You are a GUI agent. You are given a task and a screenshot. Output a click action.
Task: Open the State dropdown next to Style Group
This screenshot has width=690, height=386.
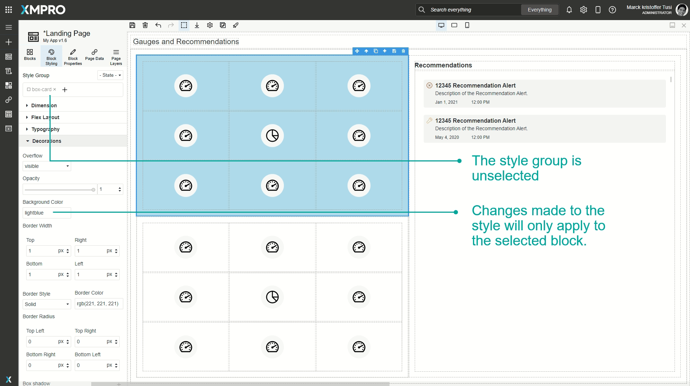110,75
